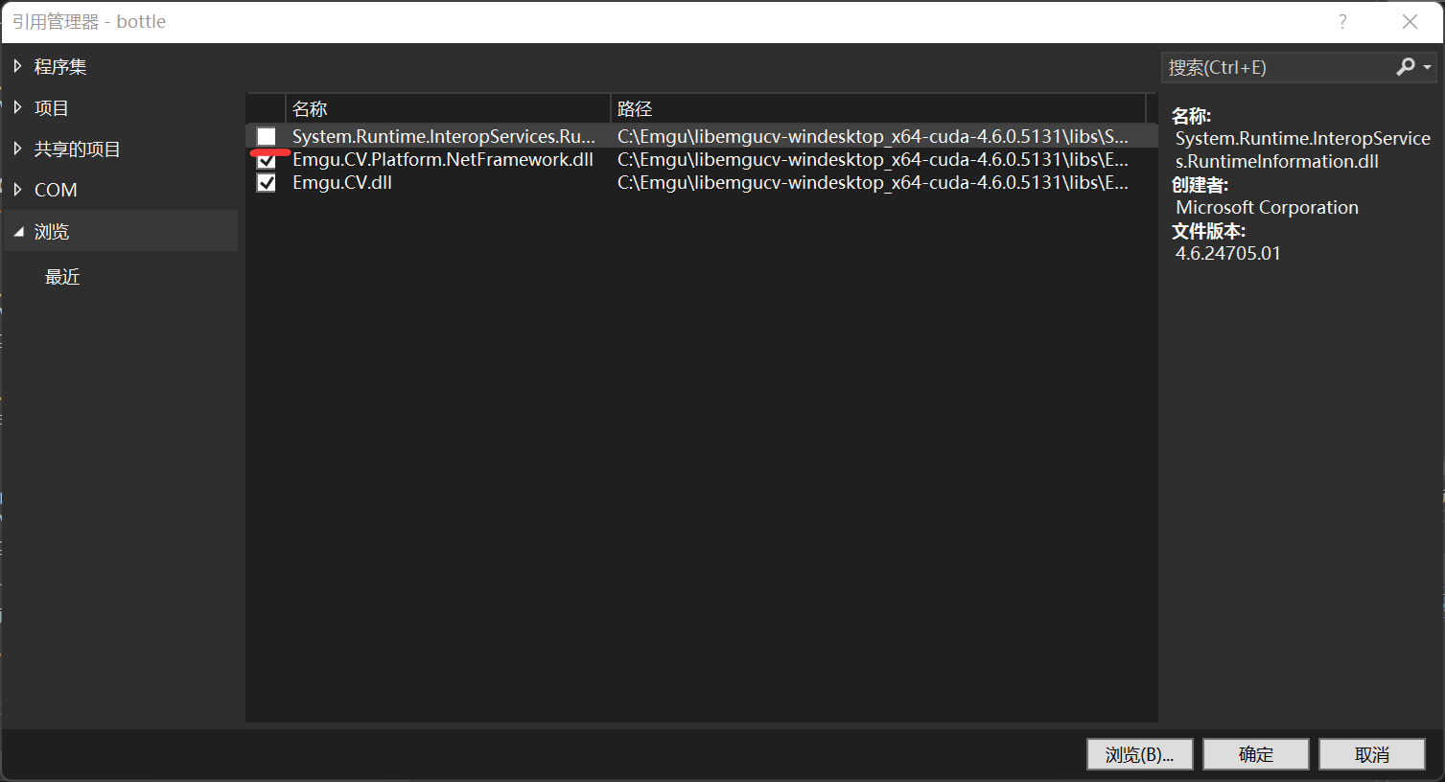Click the 浏览(B) button
This screenshot has width=1445, height=782.
pos(1139,754)
